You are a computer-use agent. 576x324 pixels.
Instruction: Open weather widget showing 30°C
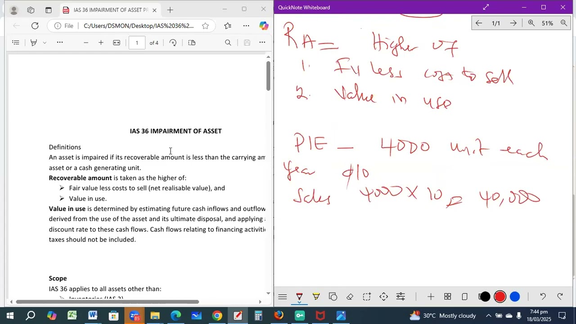click(x=442, y=315)
